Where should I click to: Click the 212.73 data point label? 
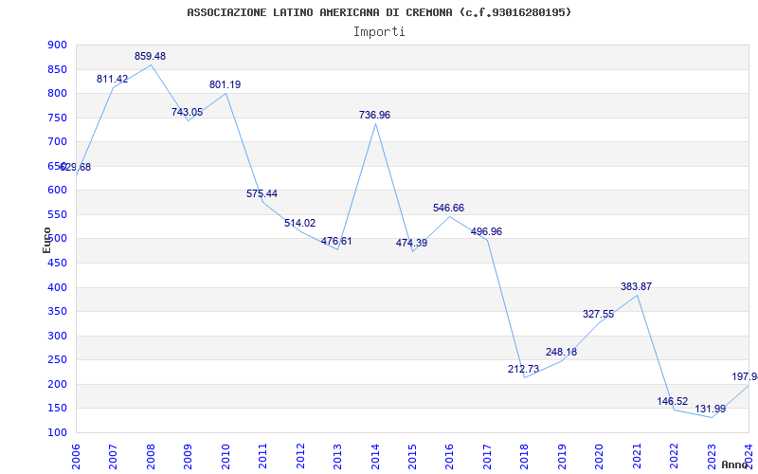[523, 369]
